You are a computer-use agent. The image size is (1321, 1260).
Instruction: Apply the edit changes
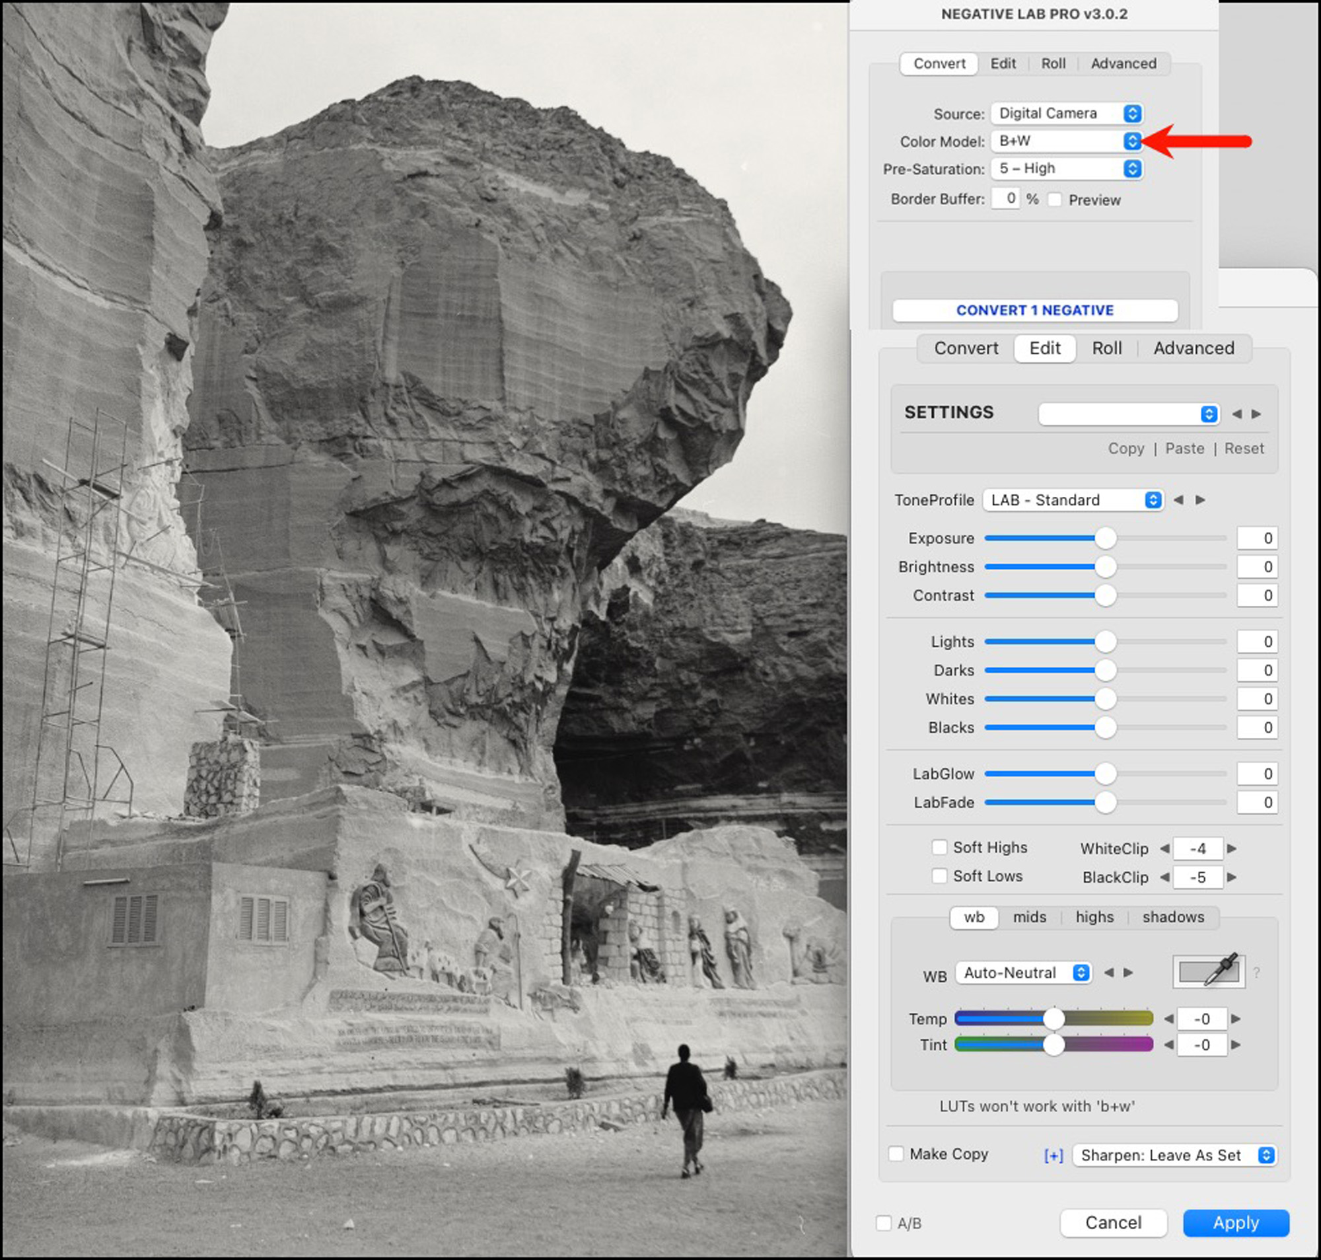(1236, 1222)
